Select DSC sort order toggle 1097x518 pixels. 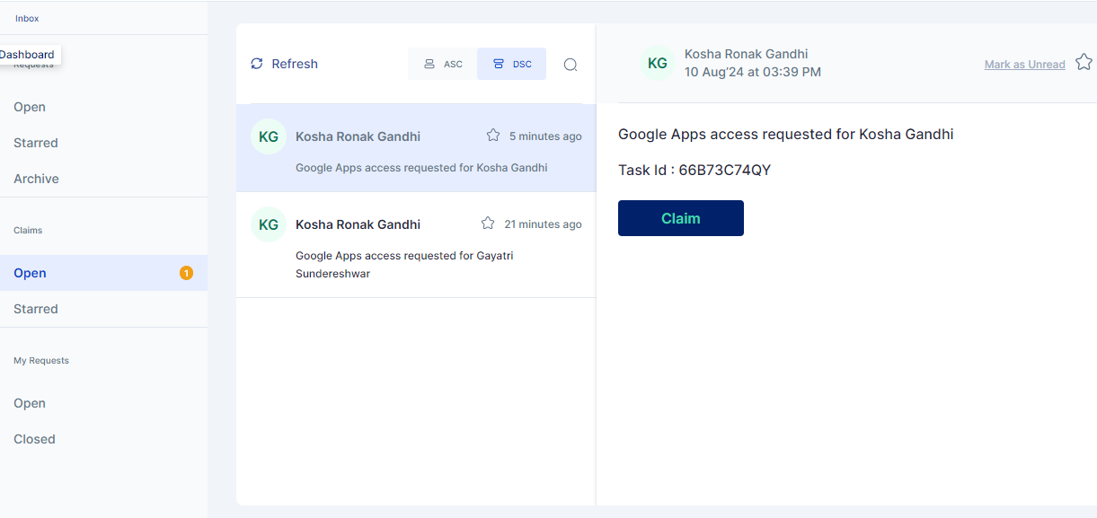(512, 64)
